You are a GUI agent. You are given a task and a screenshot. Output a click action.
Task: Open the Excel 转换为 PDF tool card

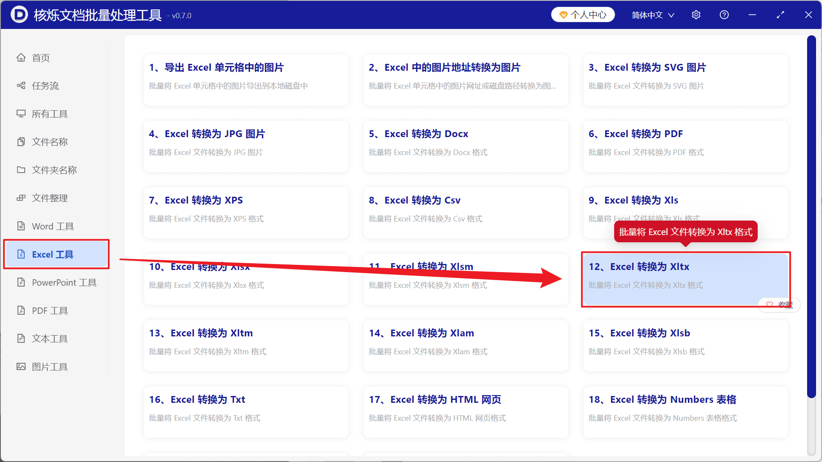[685, 146]
